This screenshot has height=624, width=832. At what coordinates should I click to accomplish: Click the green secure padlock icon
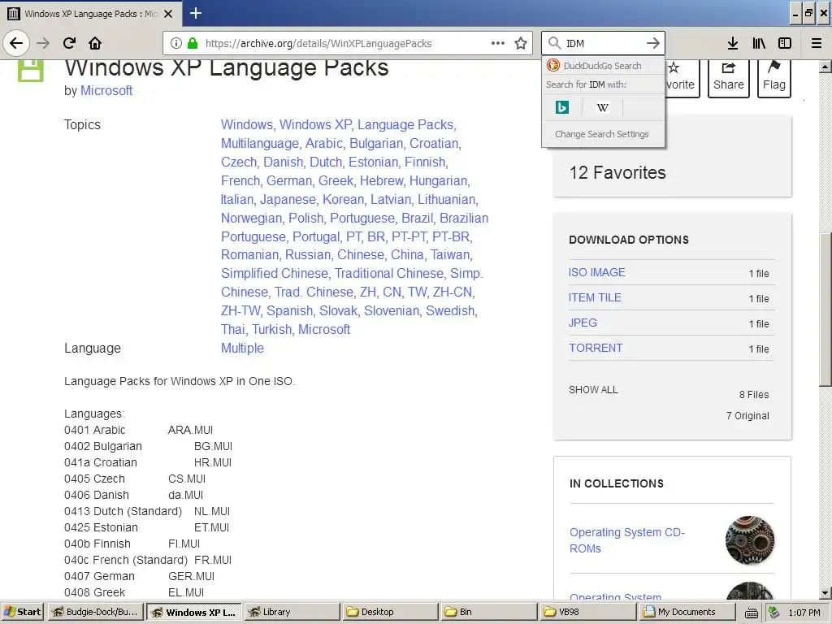(x=193, y=44)
